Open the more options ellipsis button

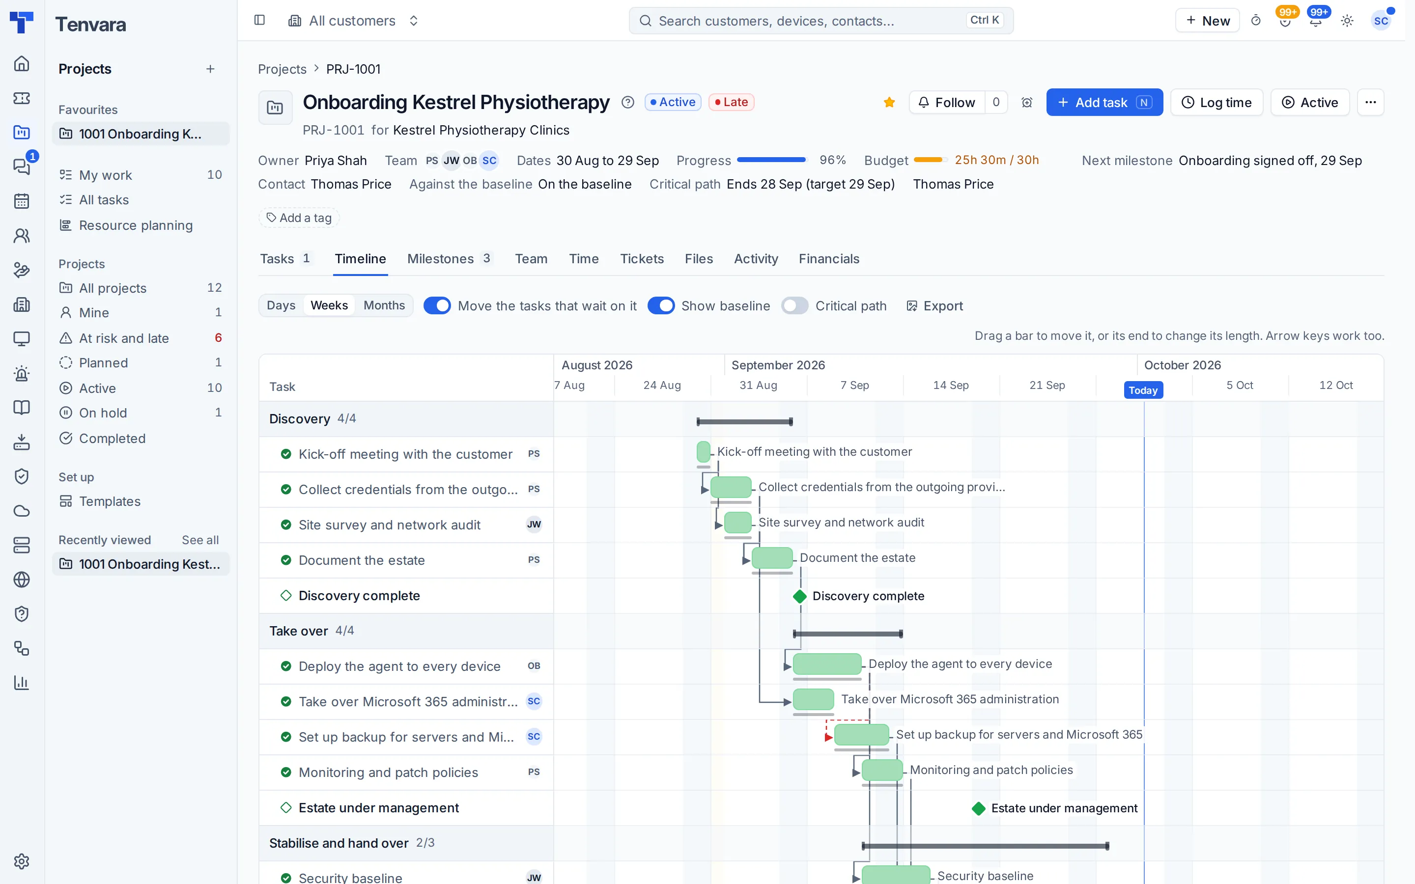click(1371, 102)
